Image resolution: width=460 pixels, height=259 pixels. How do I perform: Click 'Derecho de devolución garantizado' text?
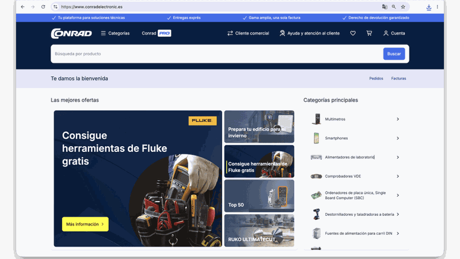point(379,18)
